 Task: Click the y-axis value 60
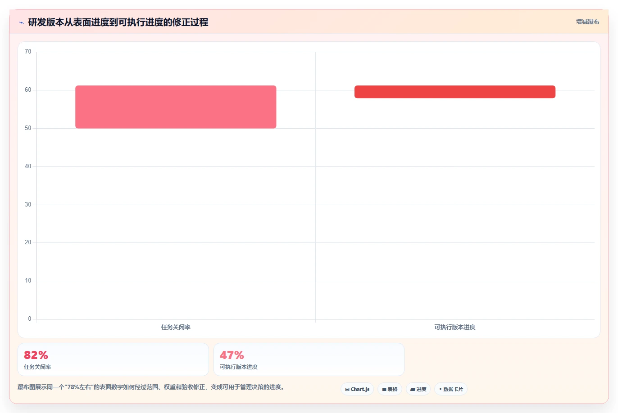28,90
